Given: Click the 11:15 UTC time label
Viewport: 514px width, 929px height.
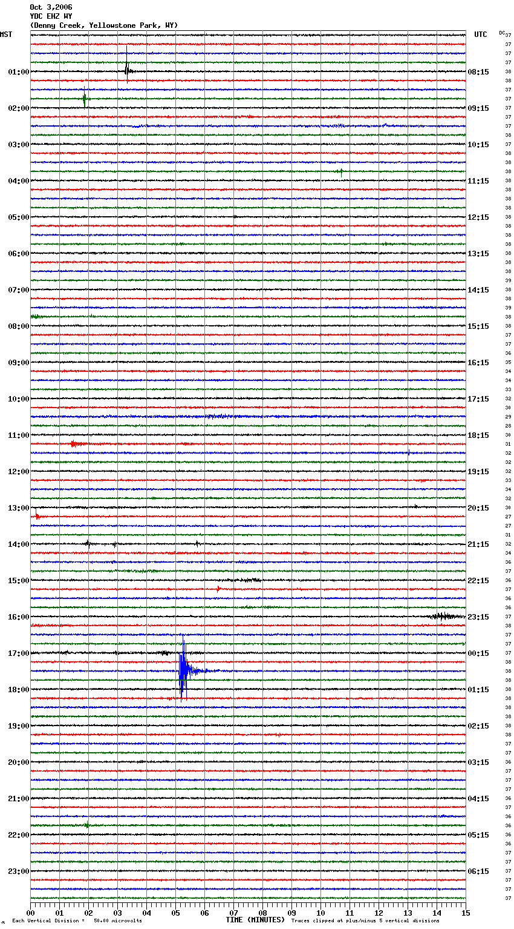Looking at the screenshot, I should click(x=478, y=181).
